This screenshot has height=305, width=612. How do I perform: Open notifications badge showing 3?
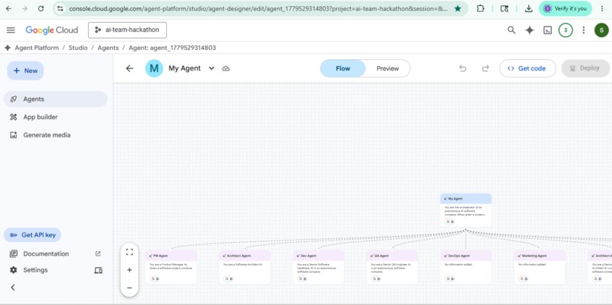[566, 30]
